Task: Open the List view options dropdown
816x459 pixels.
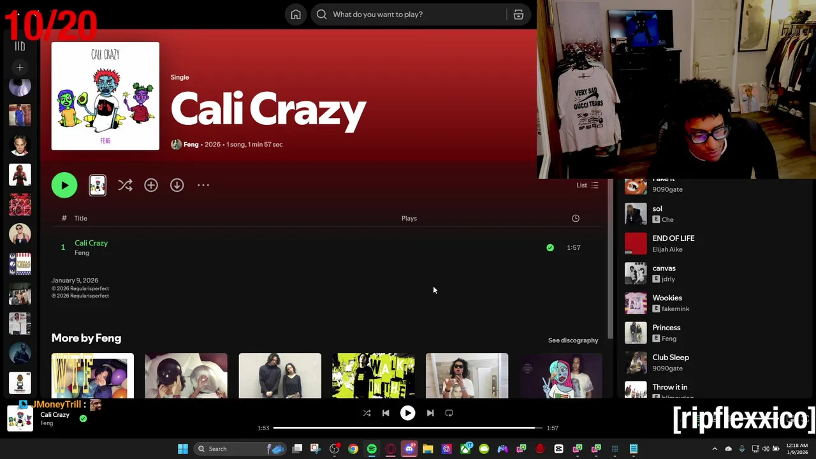Action: pyautogui.click(x=587, y=185)
